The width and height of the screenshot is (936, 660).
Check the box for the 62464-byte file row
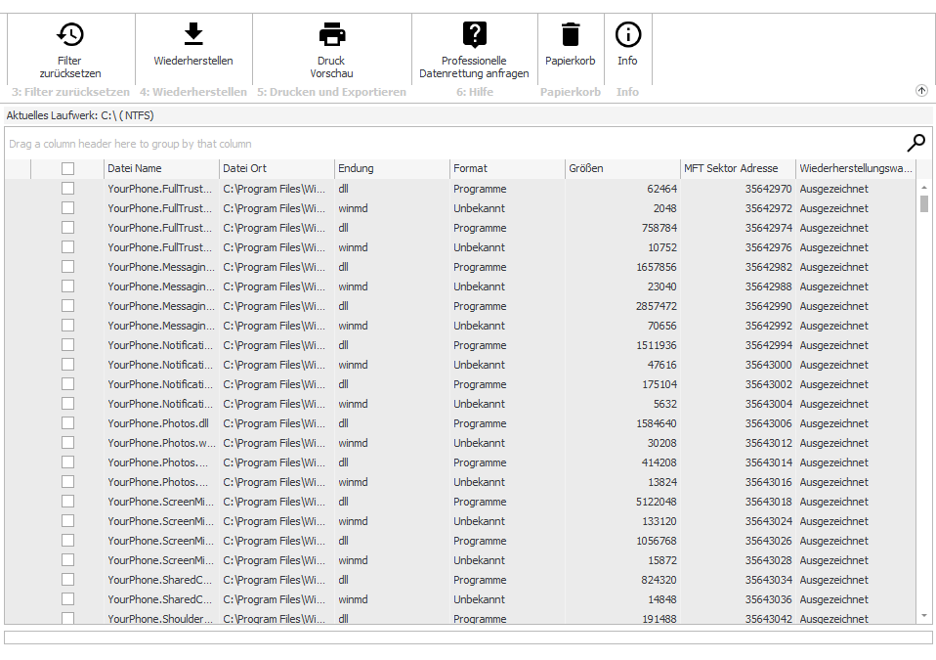[x=68, y=188]
